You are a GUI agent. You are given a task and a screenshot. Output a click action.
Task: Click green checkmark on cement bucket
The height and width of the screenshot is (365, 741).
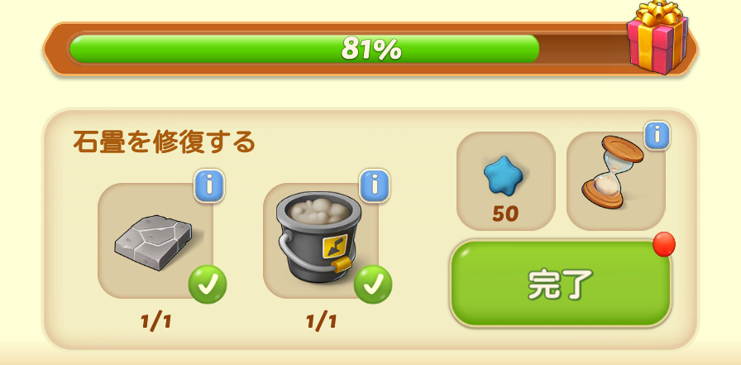(373, 285)
